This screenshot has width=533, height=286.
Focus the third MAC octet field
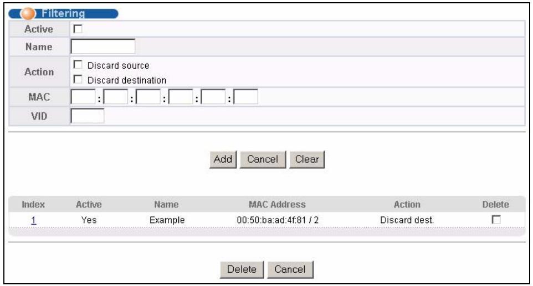click(148, 97)
